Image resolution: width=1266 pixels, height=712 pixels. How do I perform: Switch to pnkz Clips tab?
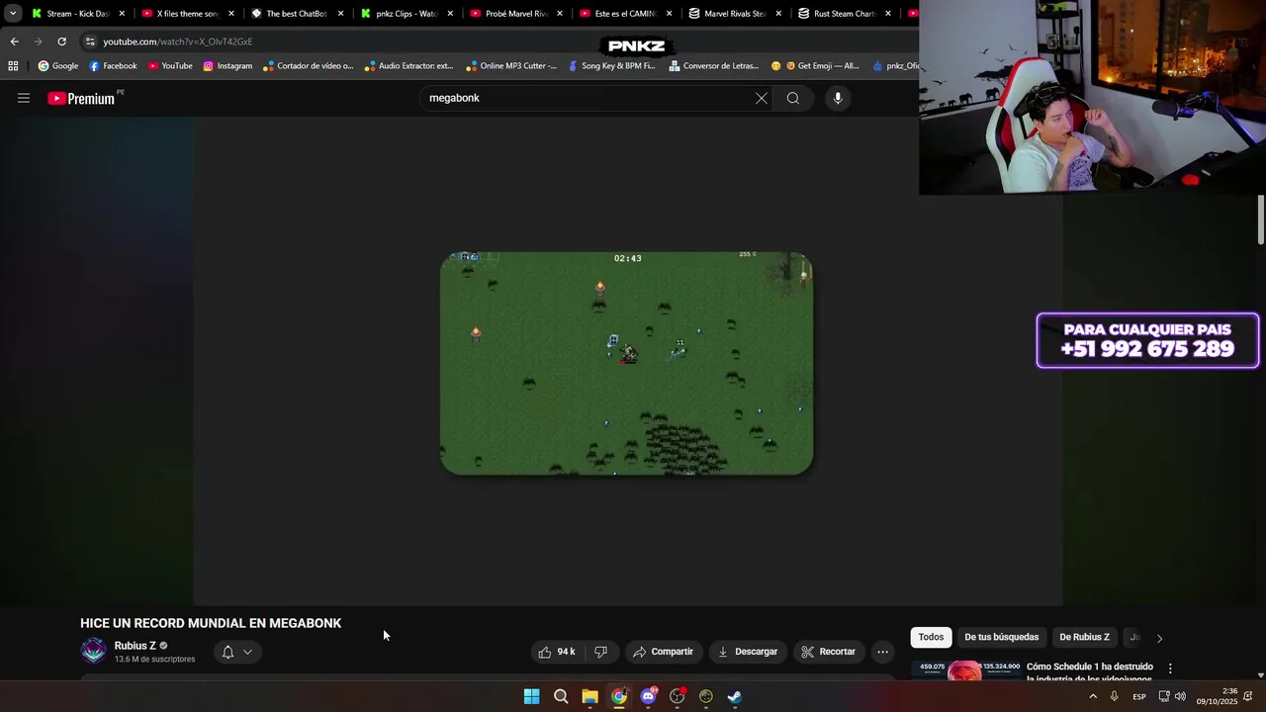pos(406,14)
